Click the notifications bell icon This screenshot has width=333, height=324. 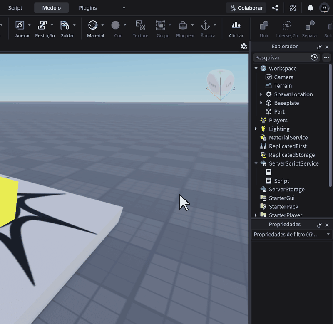(x=311, y=8)
